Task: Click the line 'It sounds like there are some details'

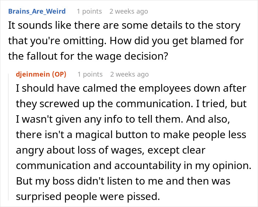Action: pos(124,27)
